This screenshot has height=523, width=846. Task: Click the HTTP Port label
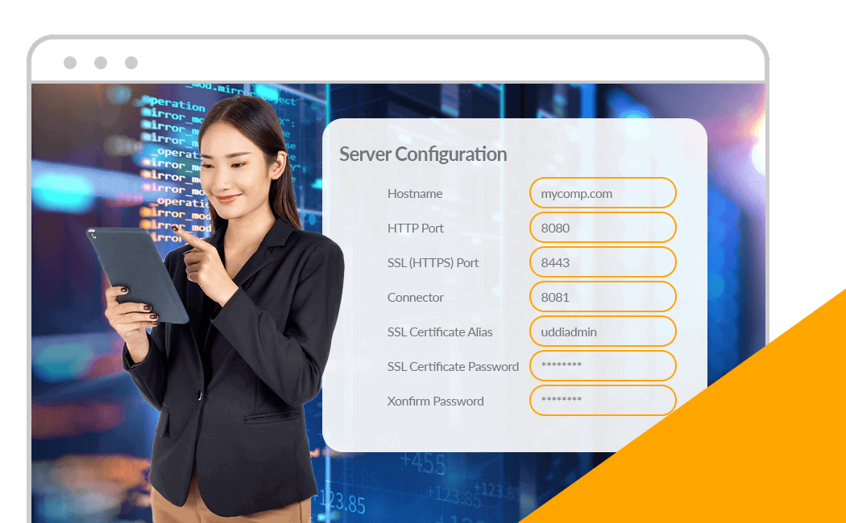pyautogui.click(x=416, y=228)
